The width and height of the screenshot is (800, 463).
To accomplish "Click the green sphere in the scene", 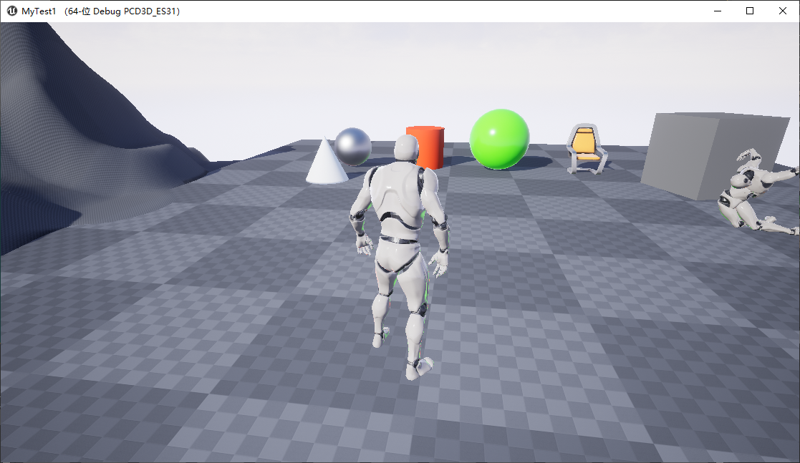I will (x=499, y=139).
